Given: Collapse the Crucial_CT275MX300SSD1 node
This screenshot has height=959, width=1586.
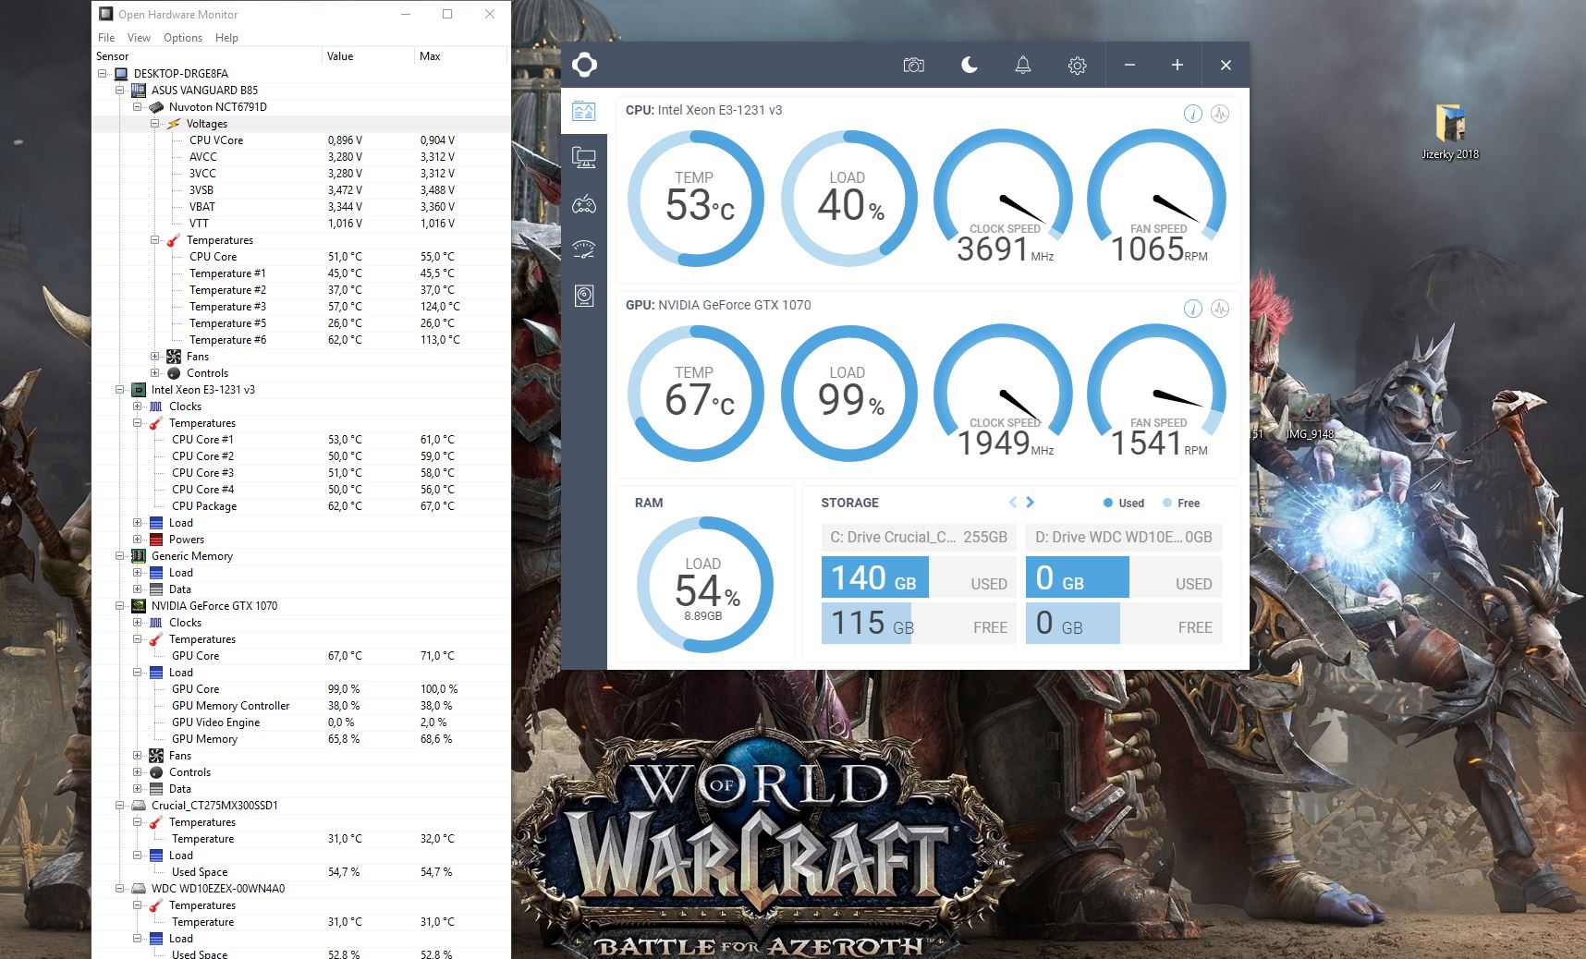Looking at the screenshot, I should 120,806.
